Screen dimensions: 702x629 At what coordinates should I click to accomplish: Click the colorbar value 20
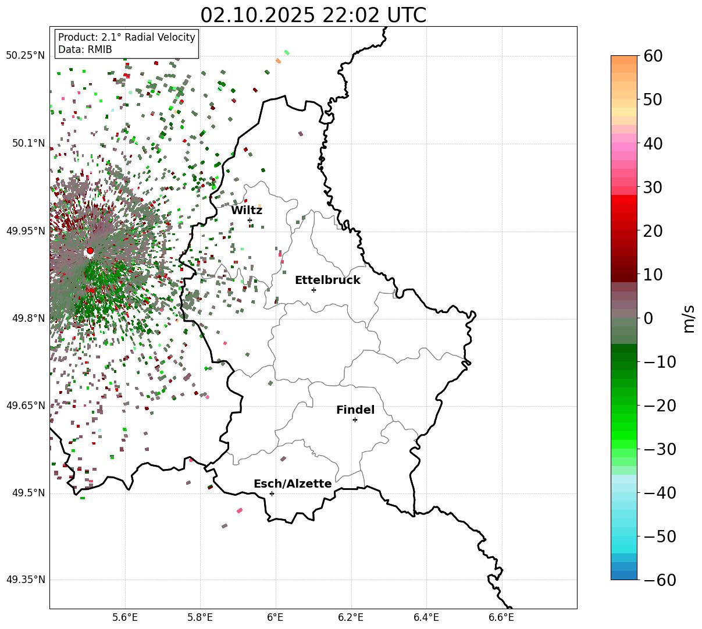coord(653,230)
